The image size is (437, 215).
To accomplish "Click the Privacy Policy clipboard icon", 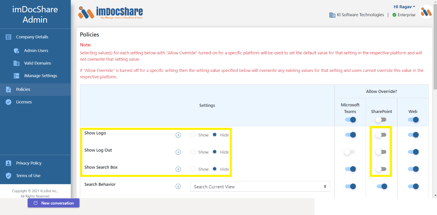I will tap(9, 163).
